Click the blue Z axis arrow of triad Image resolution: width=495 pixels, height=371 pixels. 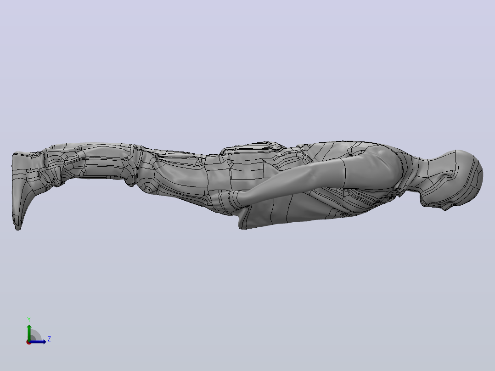[38, 342]
